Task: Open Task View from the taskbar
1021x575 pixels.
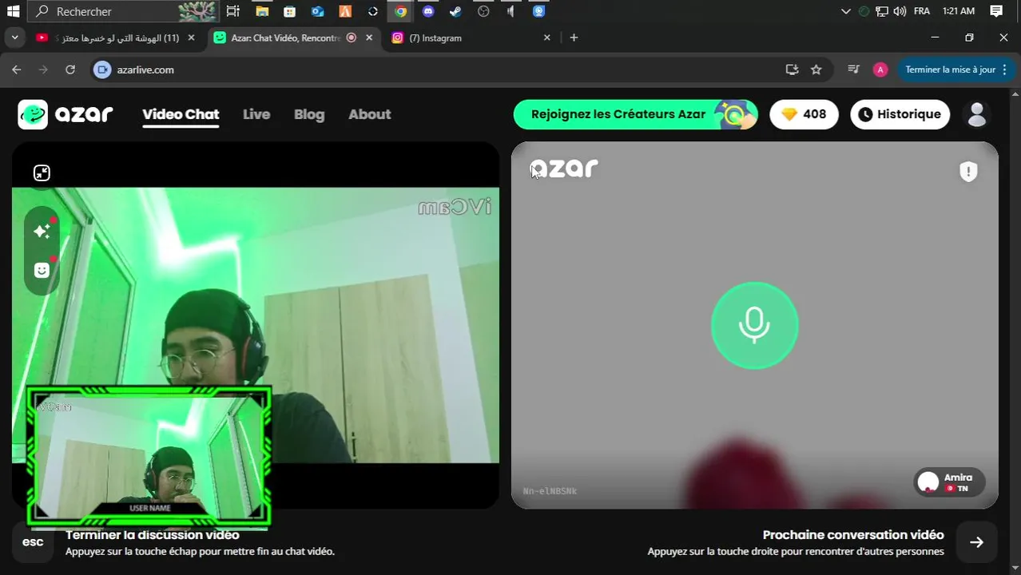Action: pos(232,11)
